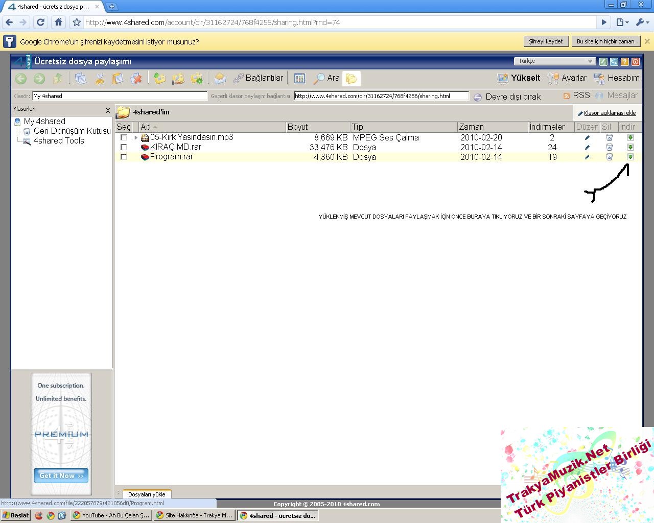Expand the 05-Kırk Yasındasın.mp3 row arrow
The width and height of the screenshot is (654, 523).
135,137
